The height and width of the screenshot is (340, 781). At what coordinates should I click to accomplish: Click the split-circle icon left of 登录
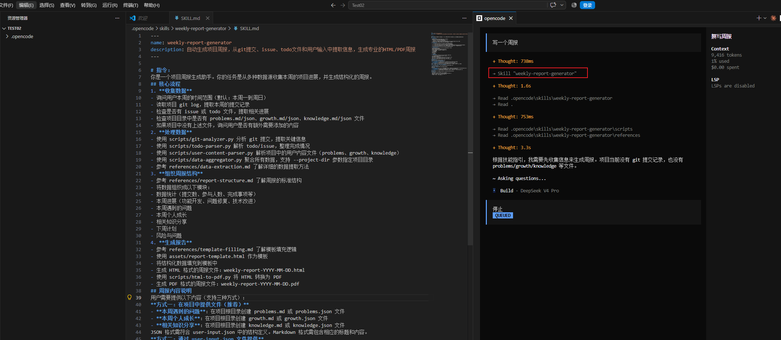pos(574,5)
